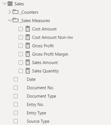Tick the Date field checkbox

15,79
